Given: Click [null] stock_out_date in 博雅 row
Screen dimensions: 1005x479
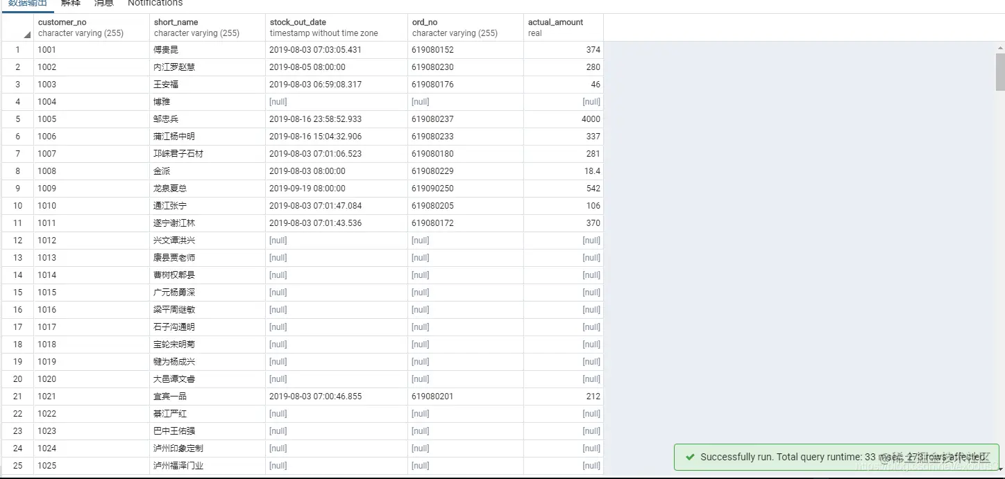Looking at the screenshot, I should coord(337,102).
